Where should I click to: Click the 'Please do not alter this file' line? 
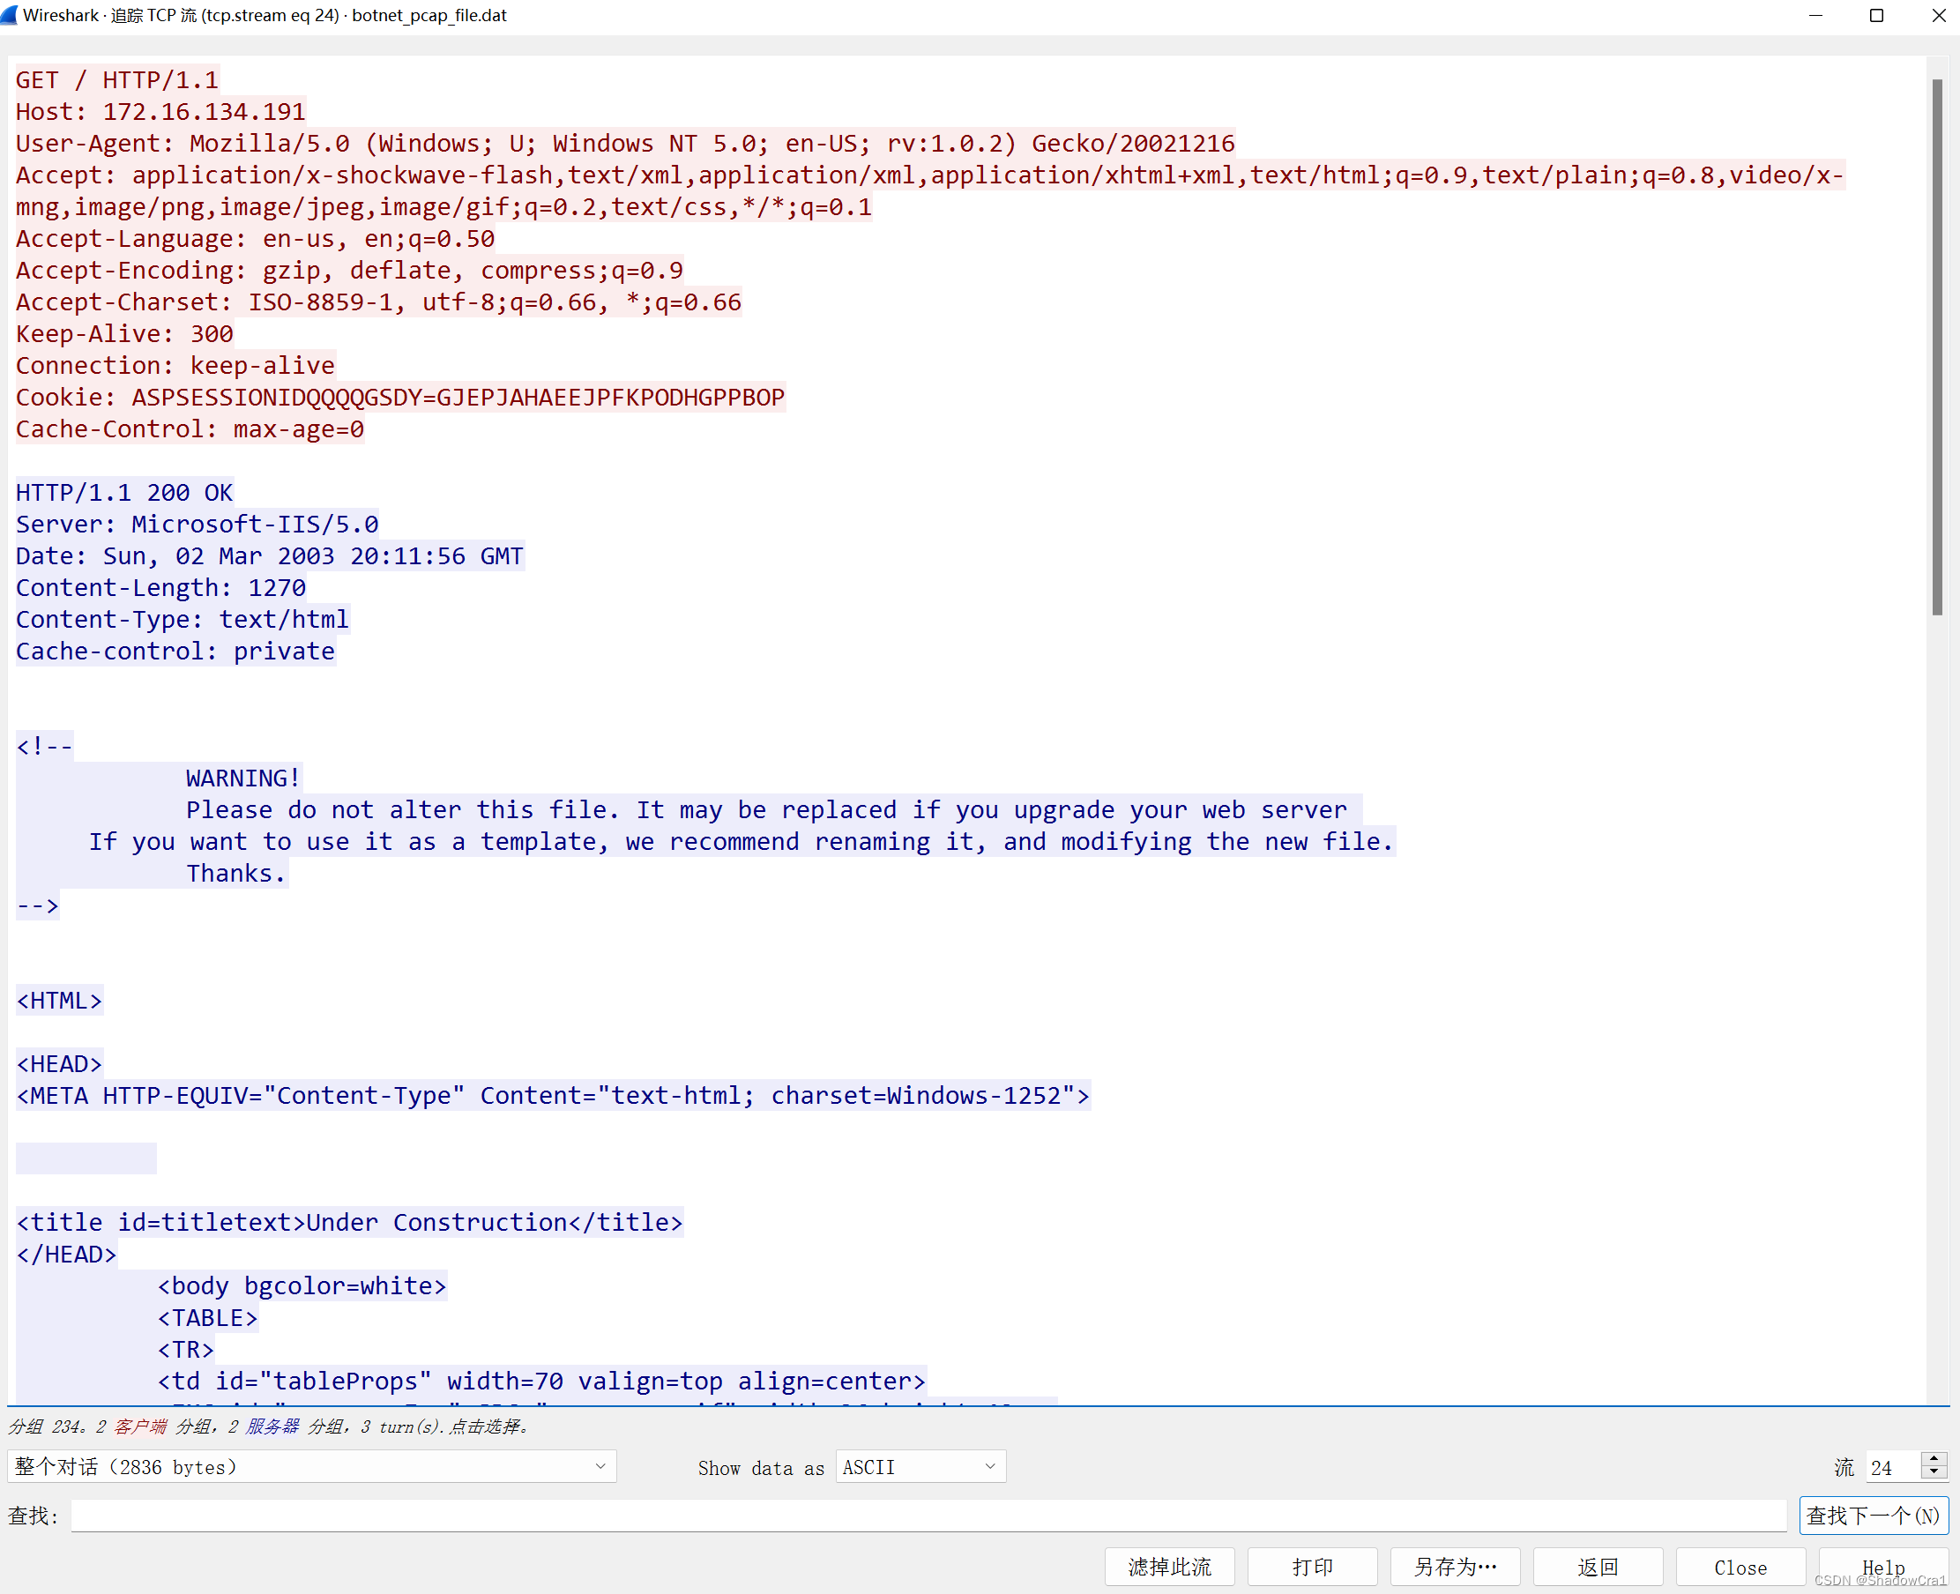pyautogui.click(x=766, y=810)
